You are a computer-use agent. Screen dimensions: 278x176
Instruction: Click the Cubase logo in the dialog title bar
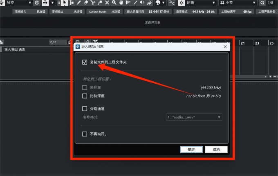point(78,47)
